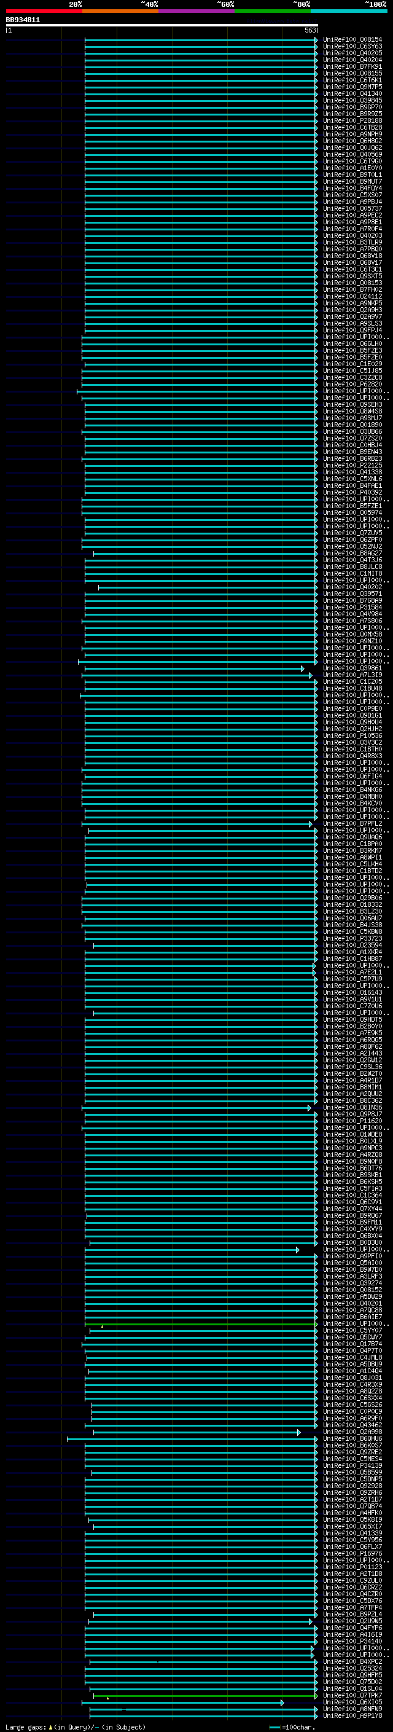This screenshot has width=393, height=1732.
Task: Click the query end position 563
Action: 309,30
